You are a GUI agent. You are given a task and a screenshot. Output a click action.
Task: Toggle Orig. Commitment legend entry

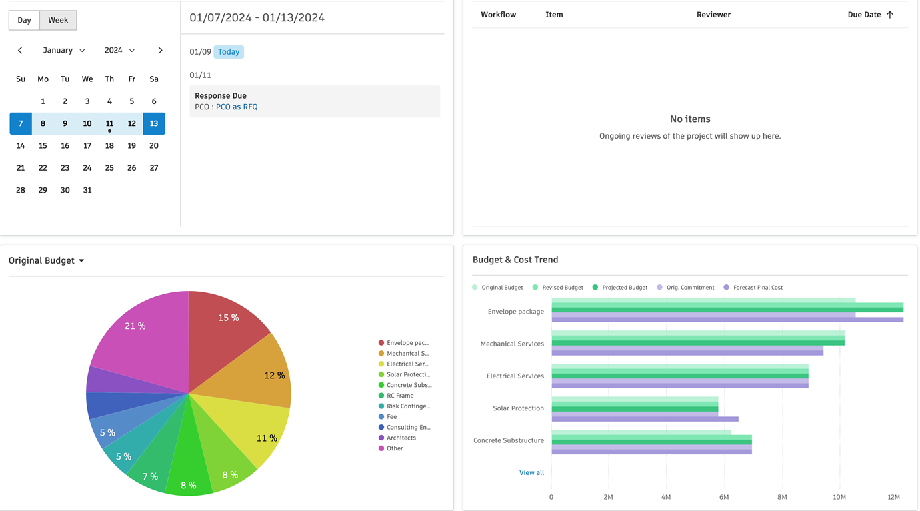(x=685, y=288)
